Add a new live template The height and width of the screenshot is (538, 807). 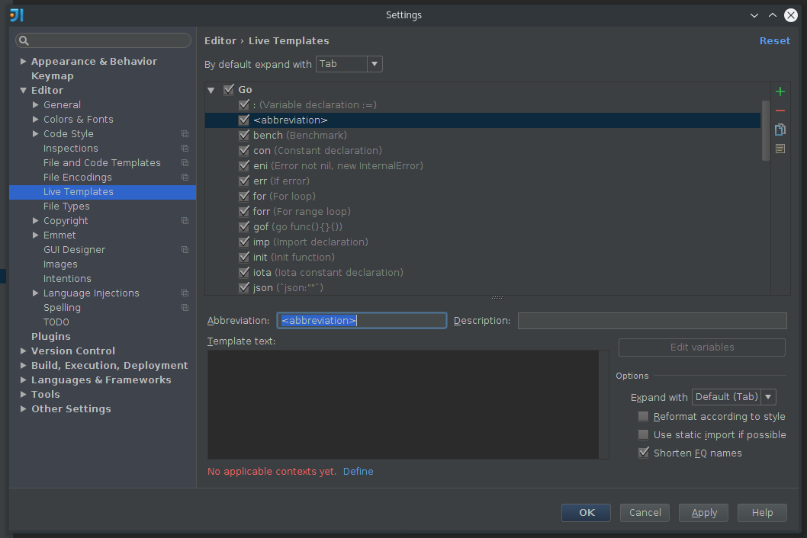[780, 91]
